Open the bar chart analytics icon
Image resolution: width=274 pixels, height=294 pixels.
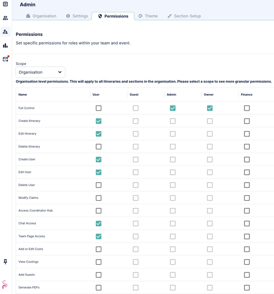tap(5, 45)
